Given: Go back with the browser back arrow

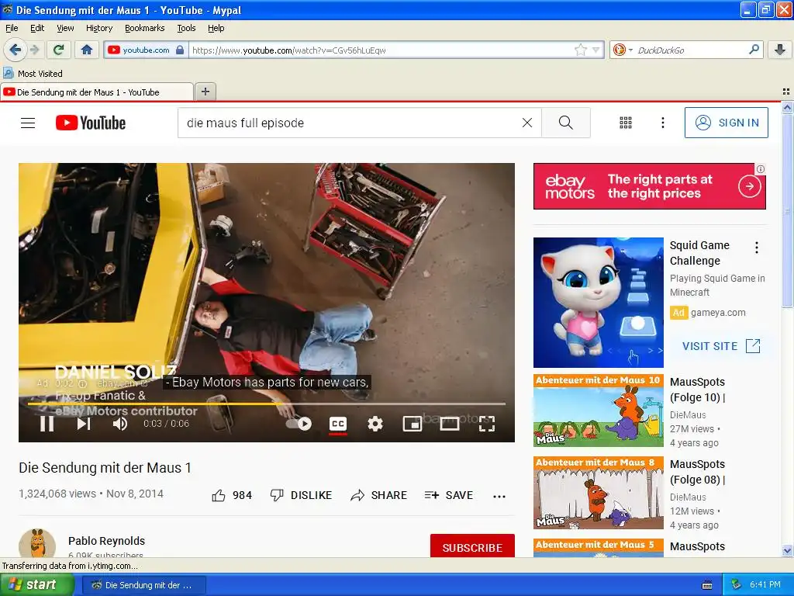Looking at the screenshot, I should click(x=15, y=50).
